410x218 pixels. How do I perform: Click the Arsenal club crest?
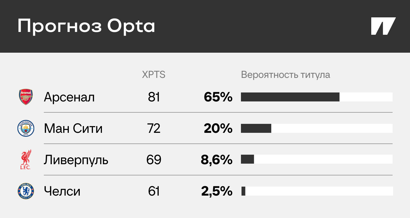pyautogui.click(x=26, y=97)
